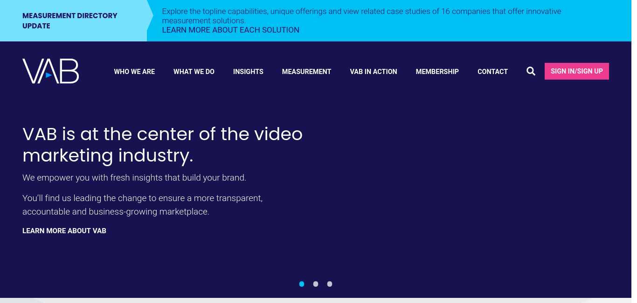Open the WHAT WE DO menu
This screenshot has height=303, width=637.
(194, 72)
